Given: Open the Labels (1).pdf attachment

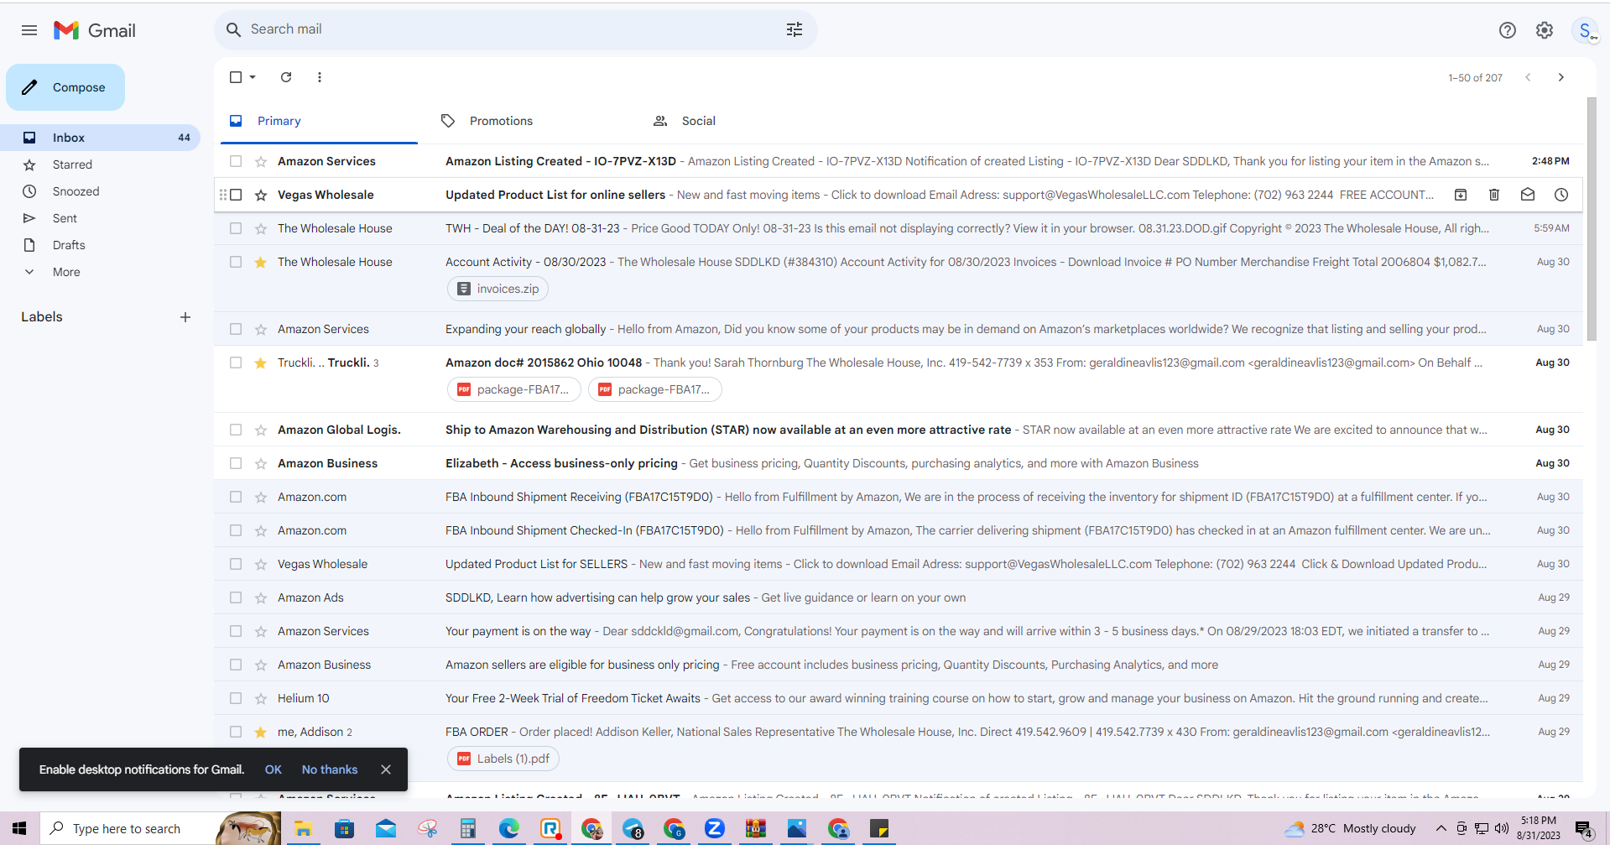Looking at the screenshot, I should point(503,759).
